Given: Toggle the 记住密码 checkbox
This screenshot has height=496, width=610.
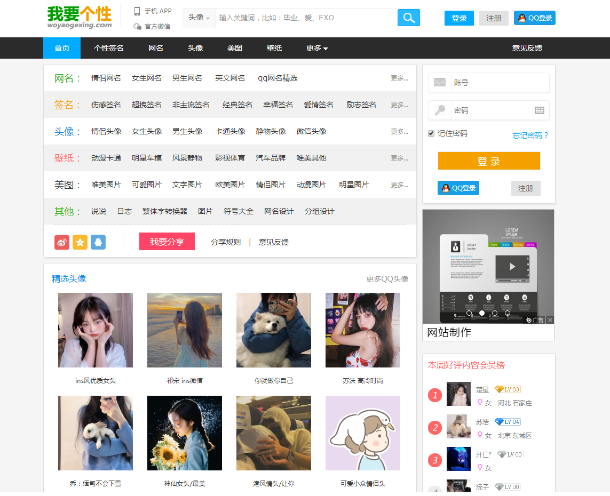Looking at the screenshot, I should tap(431, 133).
